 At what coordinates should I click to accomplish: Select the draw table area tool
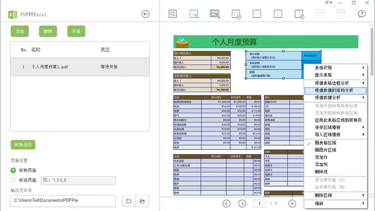point(194,14)
